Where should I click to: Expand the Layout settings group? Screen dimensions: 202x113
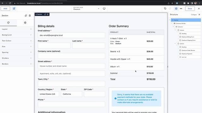[17, 29]
